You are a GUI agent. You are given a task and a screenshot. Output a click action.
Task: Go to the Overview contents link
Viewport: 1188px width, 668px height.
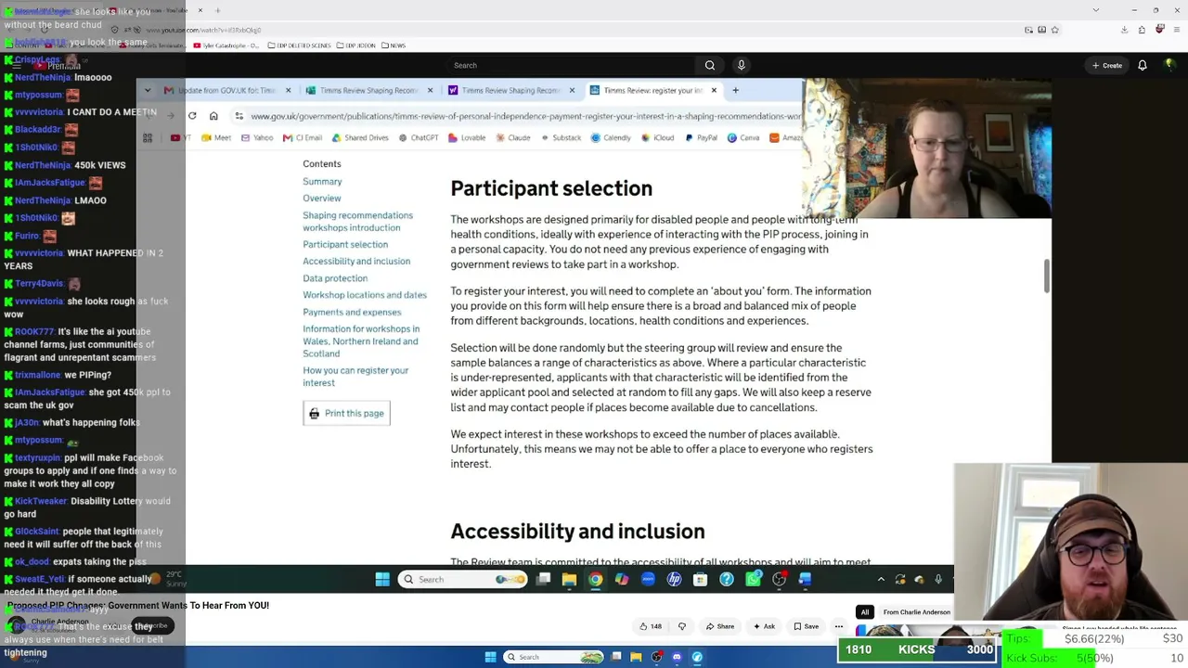321,199
